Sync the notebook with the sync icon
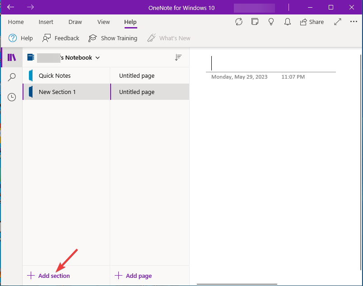The height and width of the screenshot is (286, 363). click(x=239, y=22)
